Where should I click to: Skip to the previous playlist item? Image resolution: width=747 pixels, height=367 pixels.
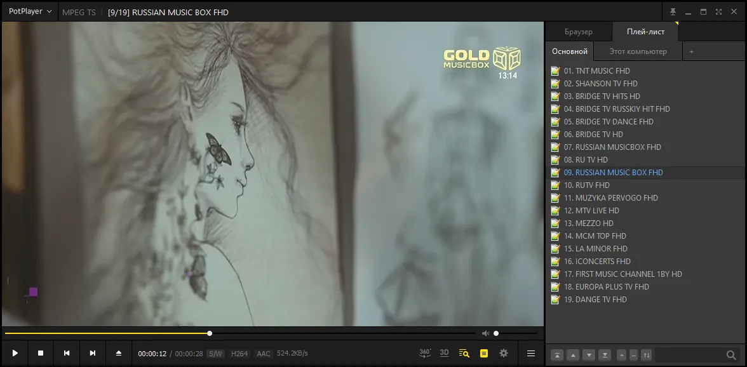click(67, 353)
